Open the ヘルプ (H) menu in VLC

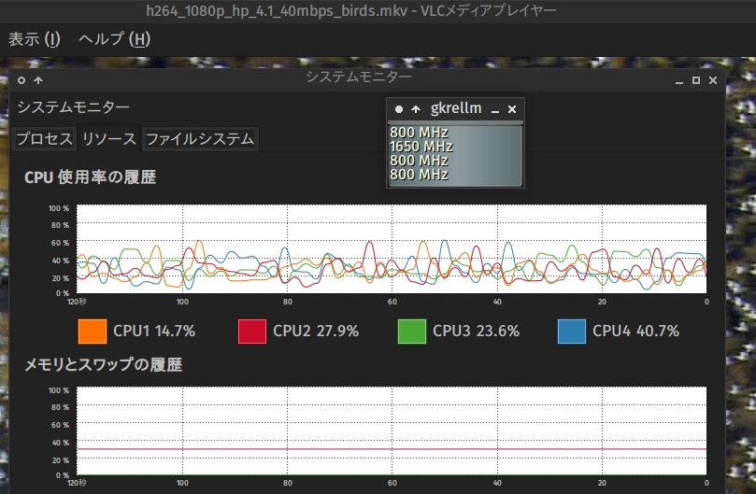[x=114, y=39]
